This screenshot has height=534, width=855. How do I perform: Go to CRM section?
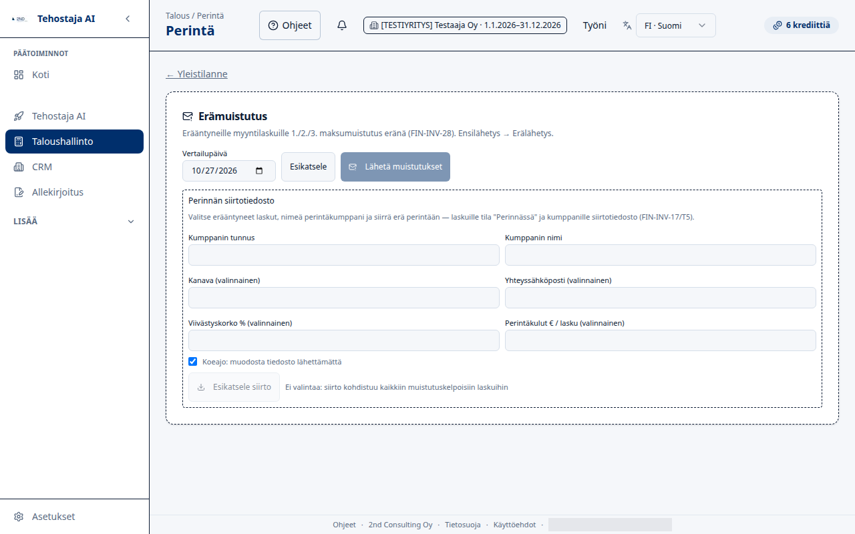point(74,167)
